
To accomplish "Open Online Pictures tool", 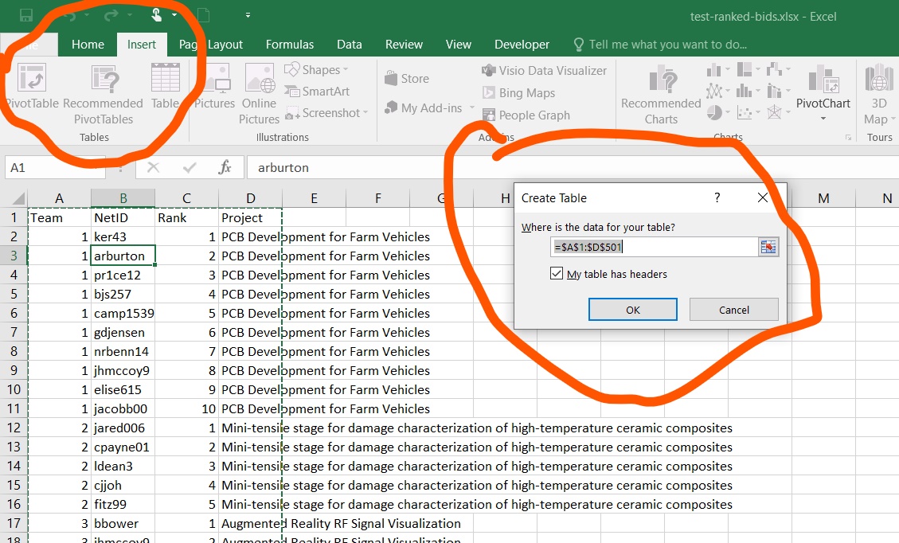I will (259, 80).
